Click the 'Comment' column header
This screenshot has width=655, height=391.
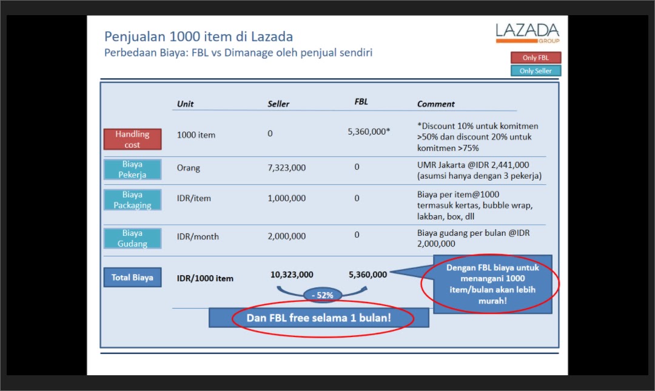[435, 104]
